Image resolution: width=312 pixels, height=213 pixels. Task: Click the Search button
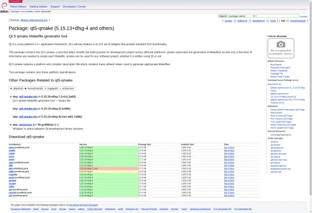(x=223, y=16)
